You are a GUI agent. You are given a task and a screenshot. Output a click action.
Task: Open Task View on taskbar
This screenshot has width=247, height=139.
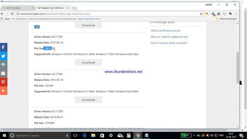point(75,136)
